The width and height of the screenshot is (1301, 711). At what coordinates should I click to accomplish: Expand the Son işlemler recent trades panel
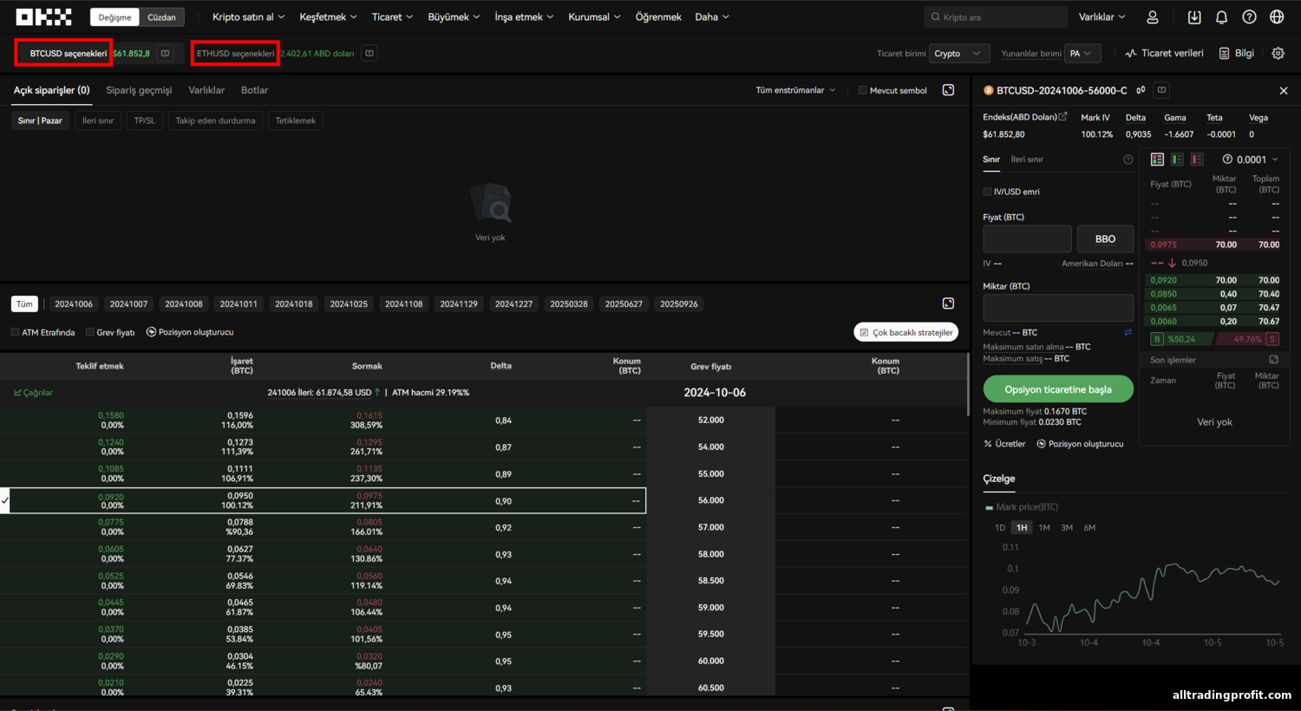(x=1273, y=359)
